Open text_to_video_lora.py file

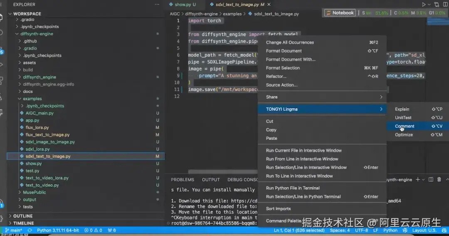85,178
